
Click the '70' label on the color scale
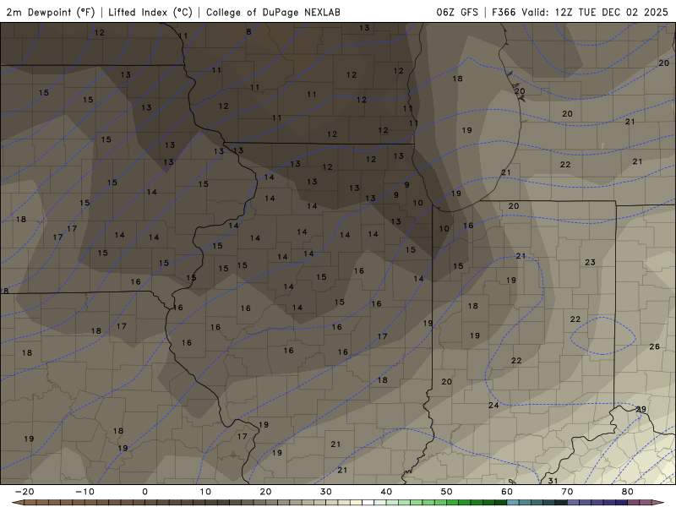tap(567, 492)
